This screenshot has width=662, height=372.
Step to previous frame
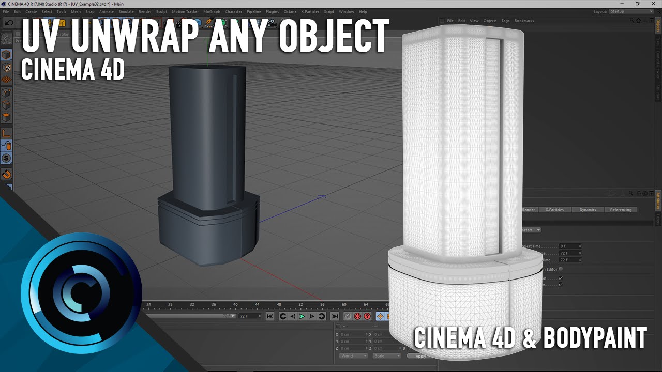[x=293, y=316]
